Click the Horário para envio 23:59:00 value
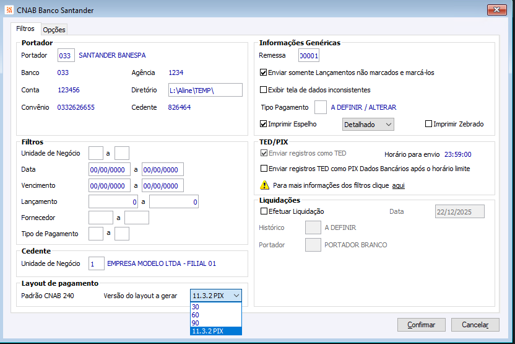Image resolution: width=515 pixels, height=344 pixels. [457, 154]
